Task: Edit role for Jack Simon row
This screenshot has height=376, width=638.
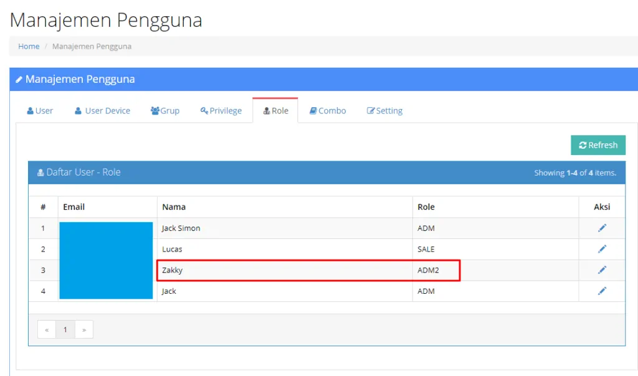Action: pos(602,228)
